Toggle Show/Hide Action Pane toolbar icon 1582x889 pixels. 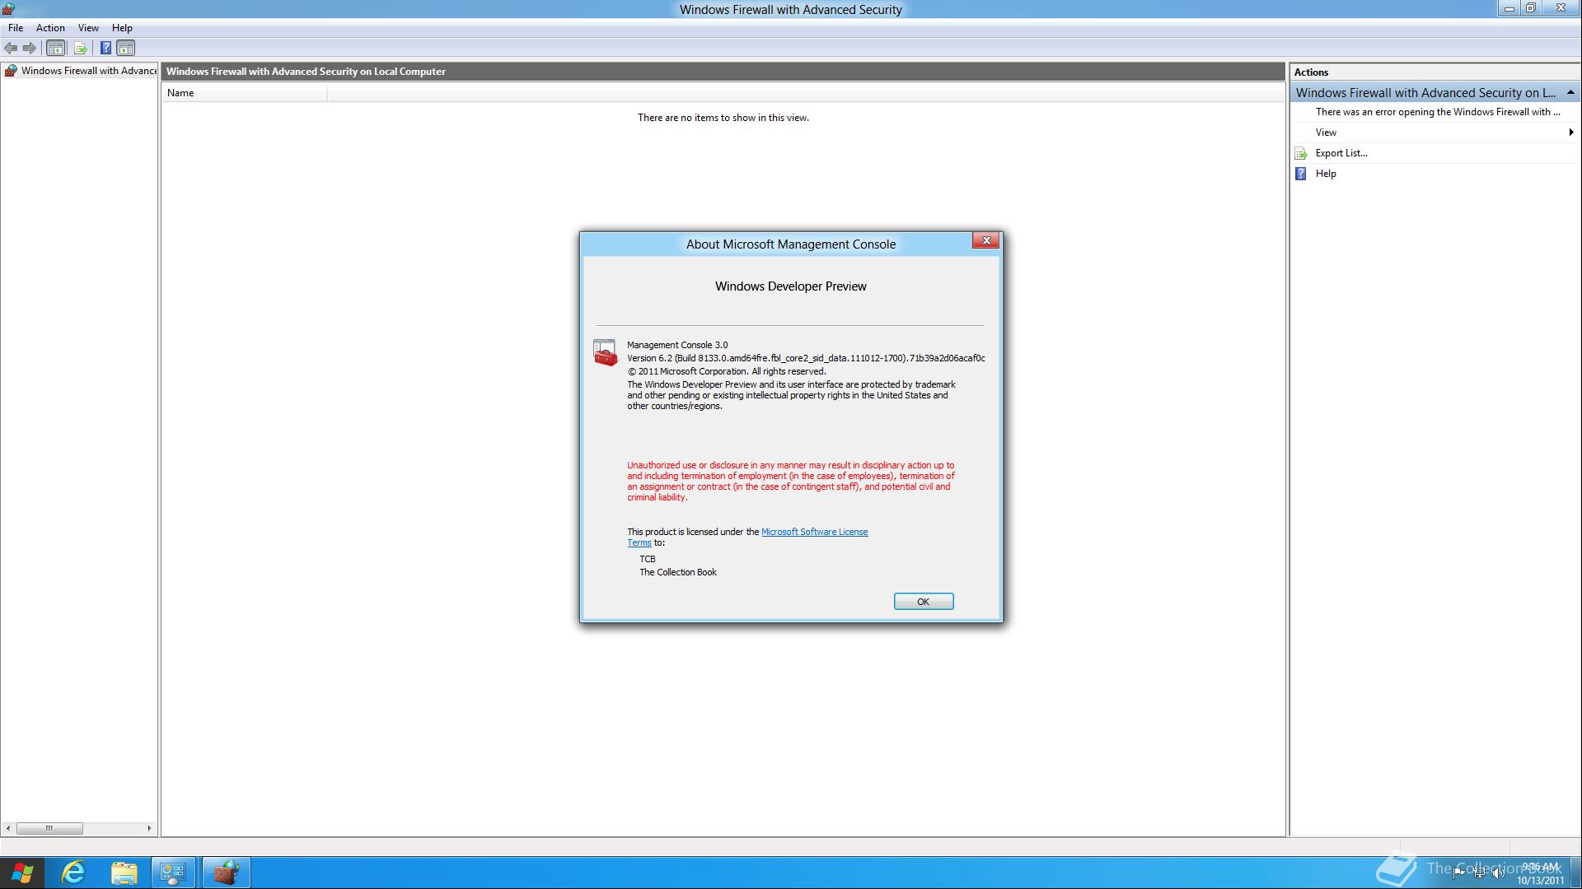125,49
